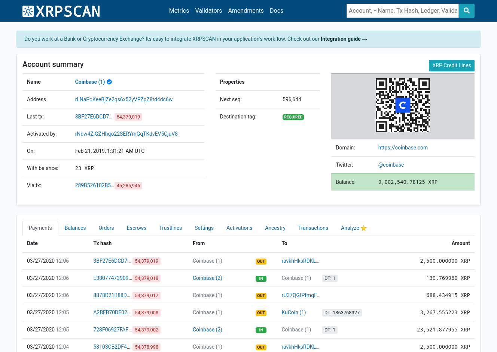Click the blue verified checkmark beside Coinbase (1)
497x352 pixels.
point(109,81)
